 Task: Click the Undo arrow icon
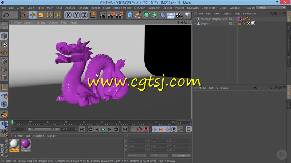click(x=6, y=15)
